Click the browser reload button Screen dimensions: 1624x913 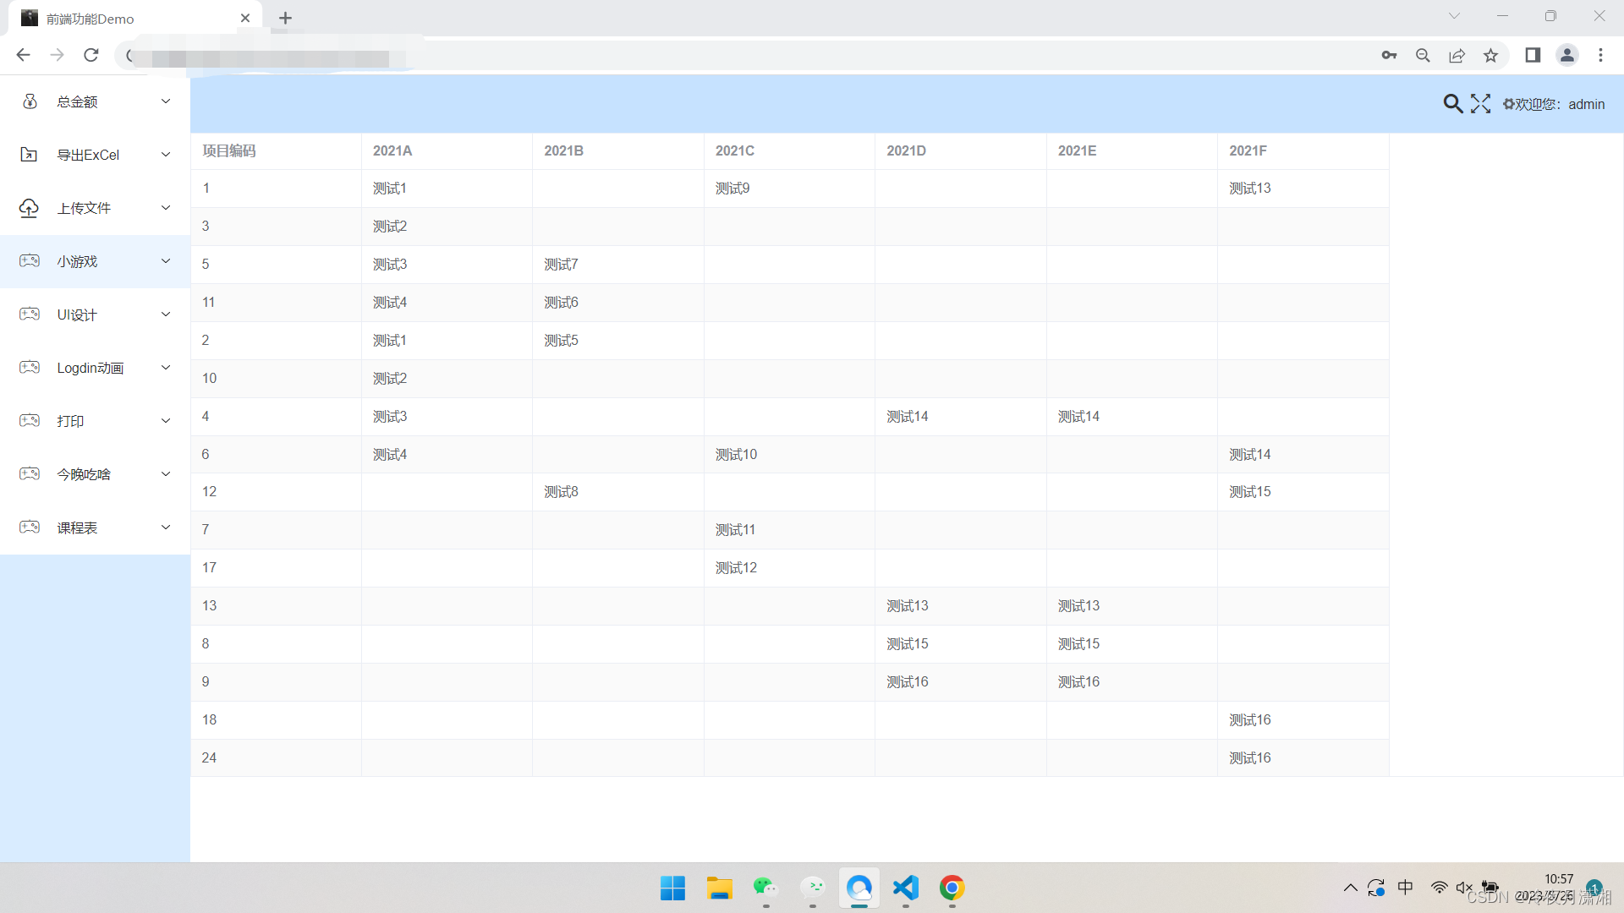(91, 56)
